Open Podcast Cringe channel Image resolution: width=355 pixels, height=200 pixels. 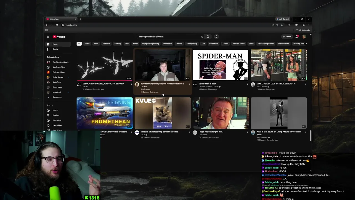coord(58,72)
